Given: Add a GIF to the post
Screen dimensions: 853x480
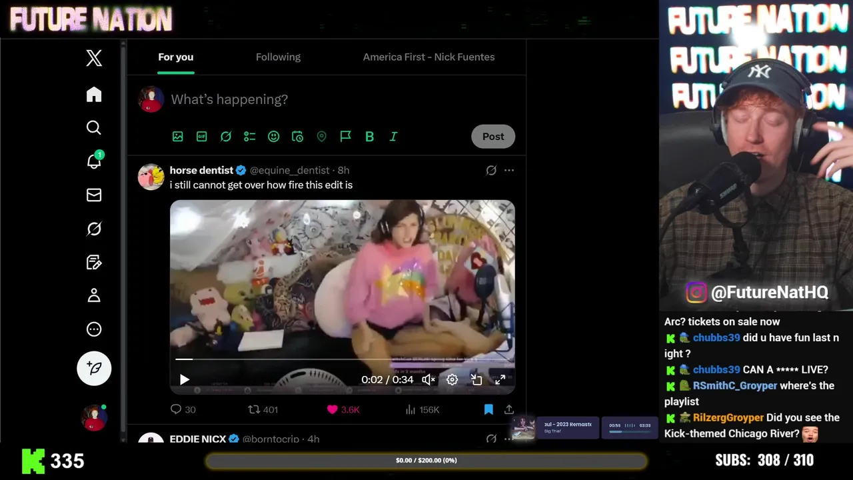Looking at the screenshot, I should (x=202, y=136).
